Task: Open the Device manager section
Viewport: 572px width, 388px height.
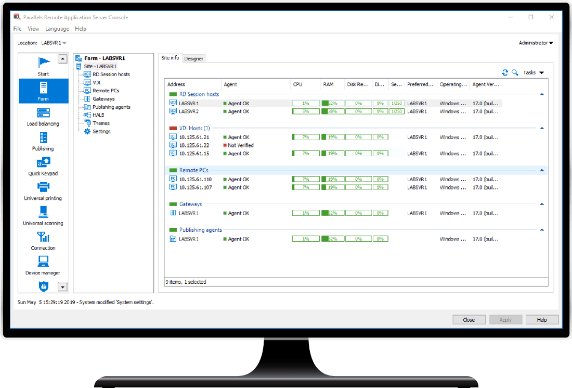Action: [43, 266]
